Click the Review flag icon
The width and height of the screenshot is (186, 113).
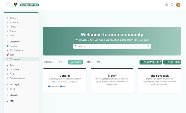click(x=8, y=27)
